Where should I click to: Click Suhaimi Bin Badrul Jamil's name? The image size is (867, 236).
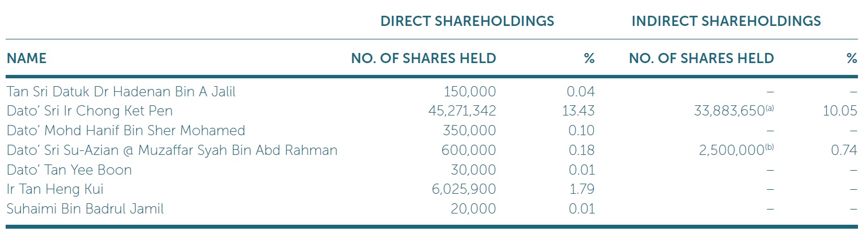[85, 209]
